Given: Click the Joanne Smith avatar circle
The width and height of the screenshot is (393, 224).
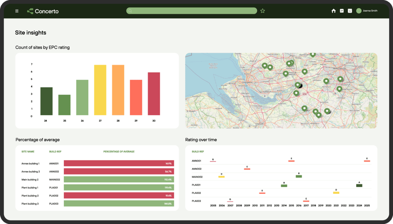Looking at the screenshot, I should coord(359,11).
